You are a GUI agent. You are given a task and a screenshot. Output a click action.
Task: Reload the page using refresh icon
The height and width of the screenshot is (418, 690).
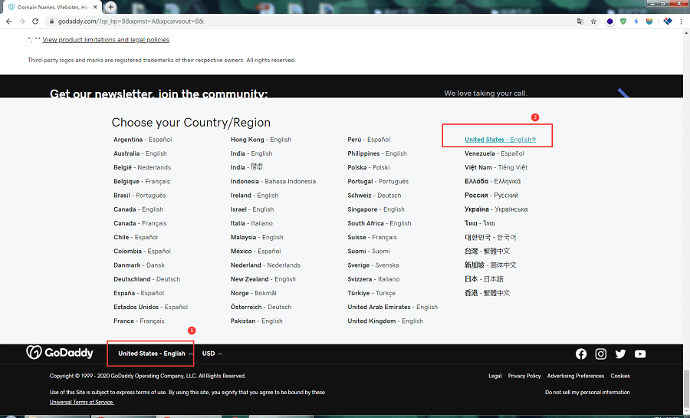point(35,21)
